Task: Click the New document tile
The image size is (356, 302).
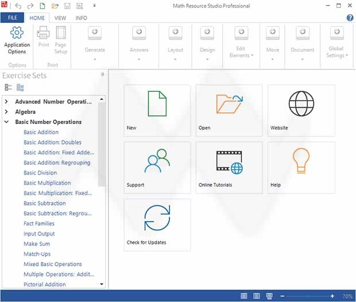Action: pos(157,110)
